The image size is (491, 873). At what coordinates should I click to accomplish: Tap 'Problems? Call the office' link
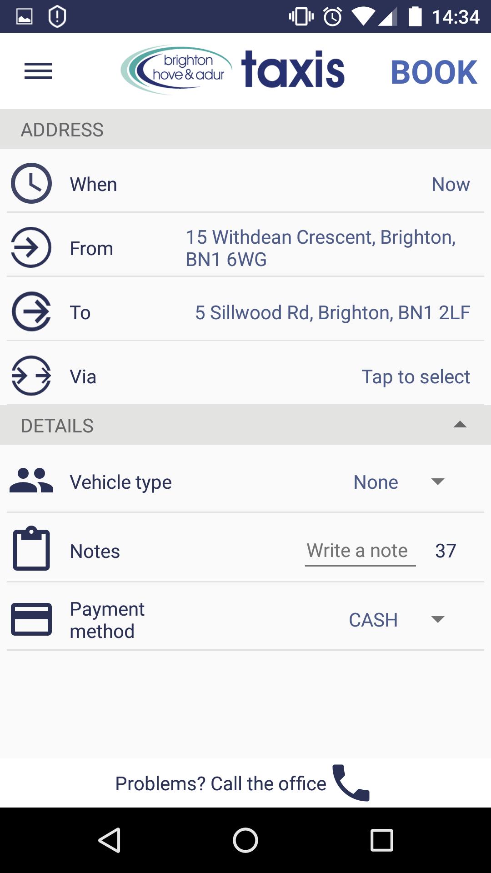[220, 783]
